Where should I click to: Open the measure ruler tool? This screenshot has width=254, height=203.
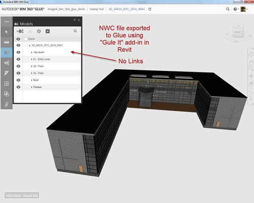click(6, 42)
